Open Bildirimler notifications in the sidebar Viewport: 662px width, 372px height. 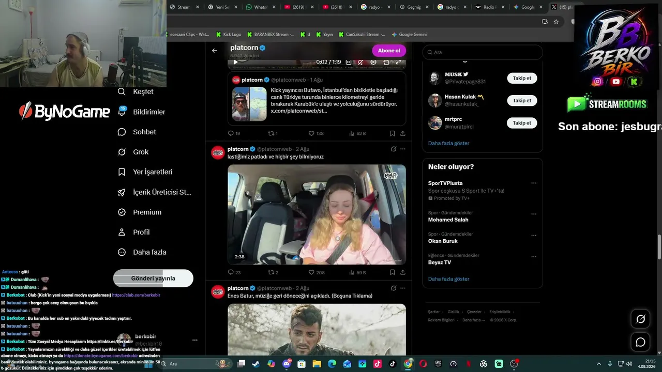click(141, 112)
